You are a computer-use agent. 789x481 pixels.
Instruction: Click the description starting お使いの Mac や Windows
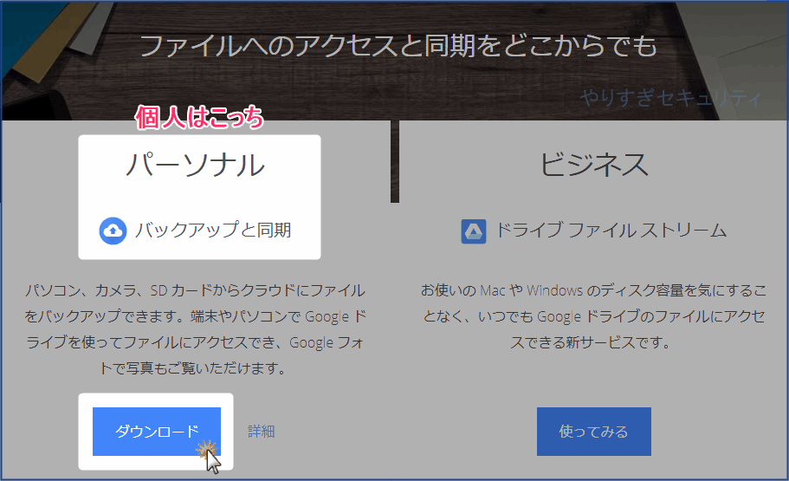tap(594, 316)
